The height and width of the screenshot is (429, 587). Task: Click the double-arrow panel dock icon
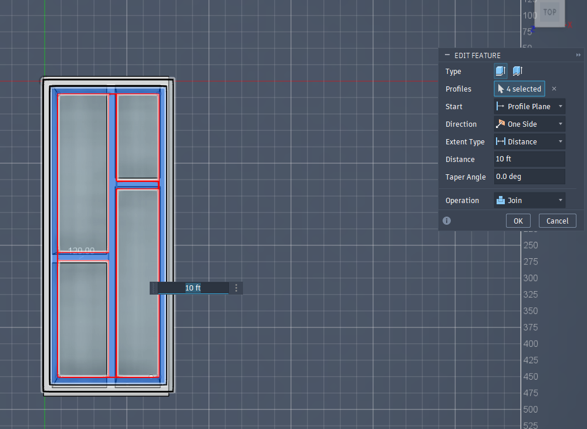578,55
